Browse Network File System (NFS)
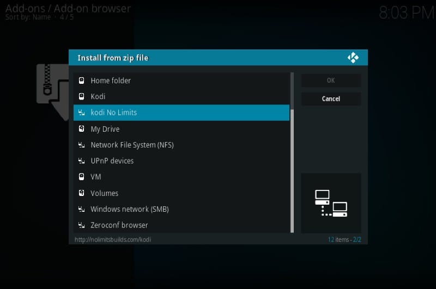The height and width of the screenshot is (289, 436). point(181,145)
